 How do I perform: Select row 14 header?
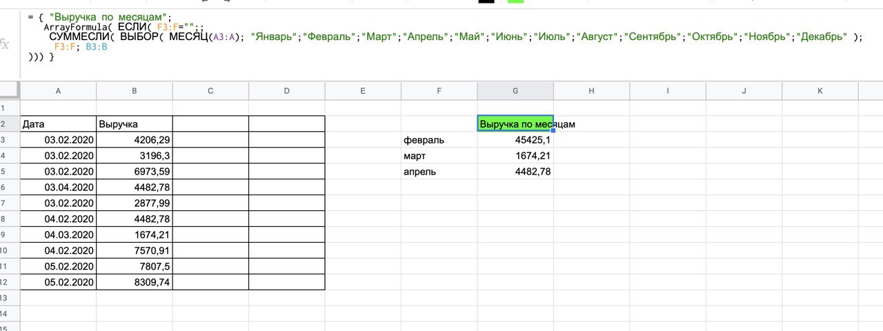point(10,314)
